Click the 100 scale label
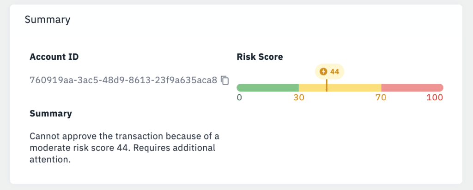 pyautogui.click(x=435, y=98)
